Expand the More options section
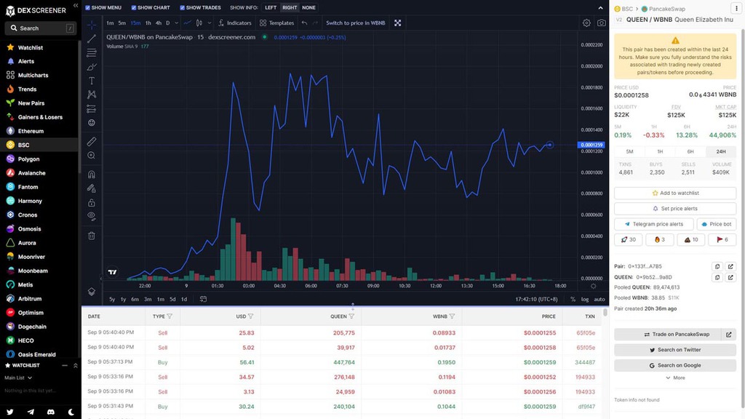The width and height of the screenshot is (745, 419). click(675, 378)
